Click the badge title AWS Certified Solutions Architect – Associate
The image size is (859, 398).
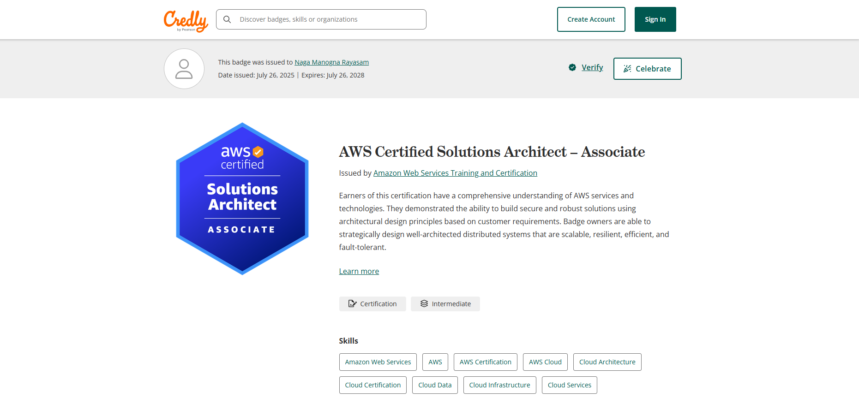click(x=492, y=152)
